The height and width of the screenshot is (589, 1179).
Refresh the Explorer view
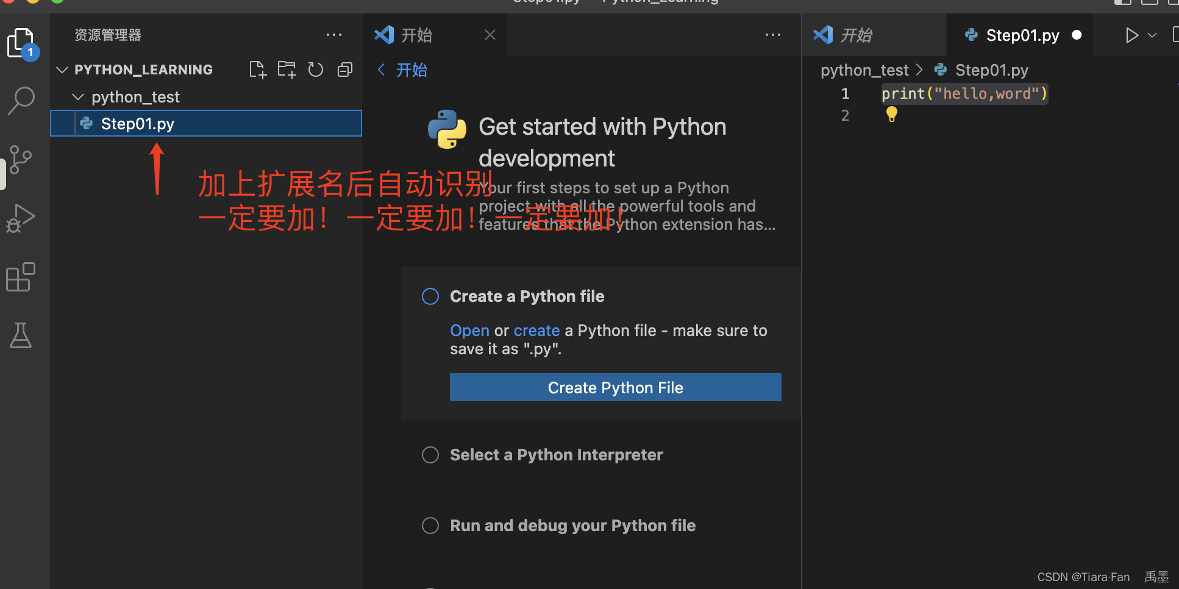pos(316,69)
